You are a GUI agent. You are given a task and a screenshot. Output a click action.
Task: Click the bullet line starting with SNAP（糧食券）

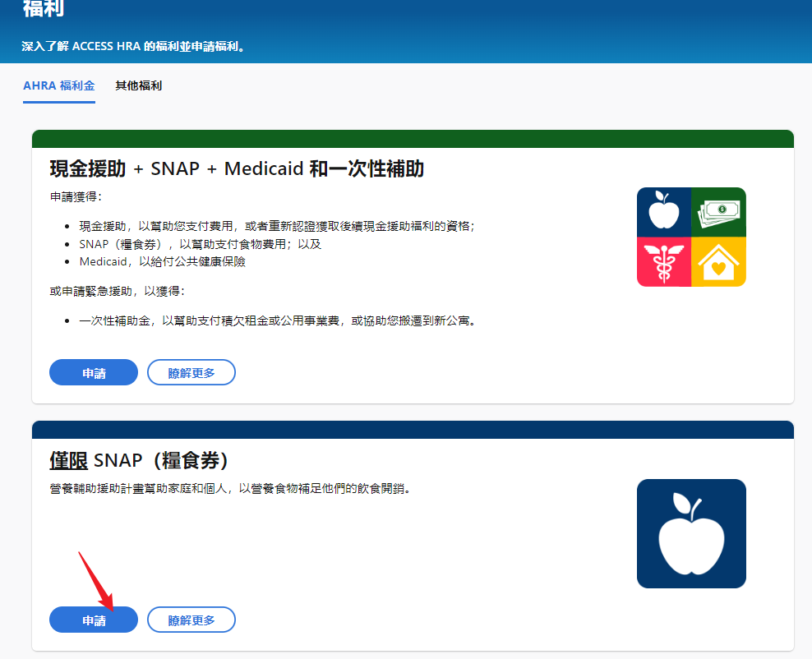click(200, 244)
